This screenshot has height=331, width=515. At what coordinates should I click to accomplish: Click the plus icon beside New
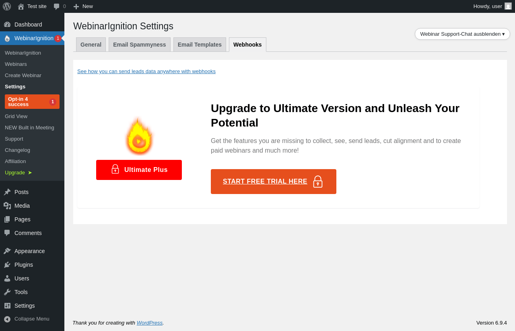(76, 6)
